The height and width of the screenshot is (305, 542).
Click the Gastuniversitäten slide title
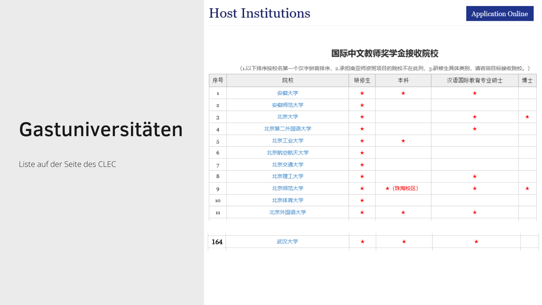tap(101, 130)
